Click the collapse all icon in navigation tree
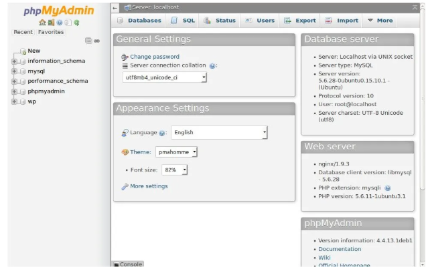The image size is (426, 273). point(88,41)
